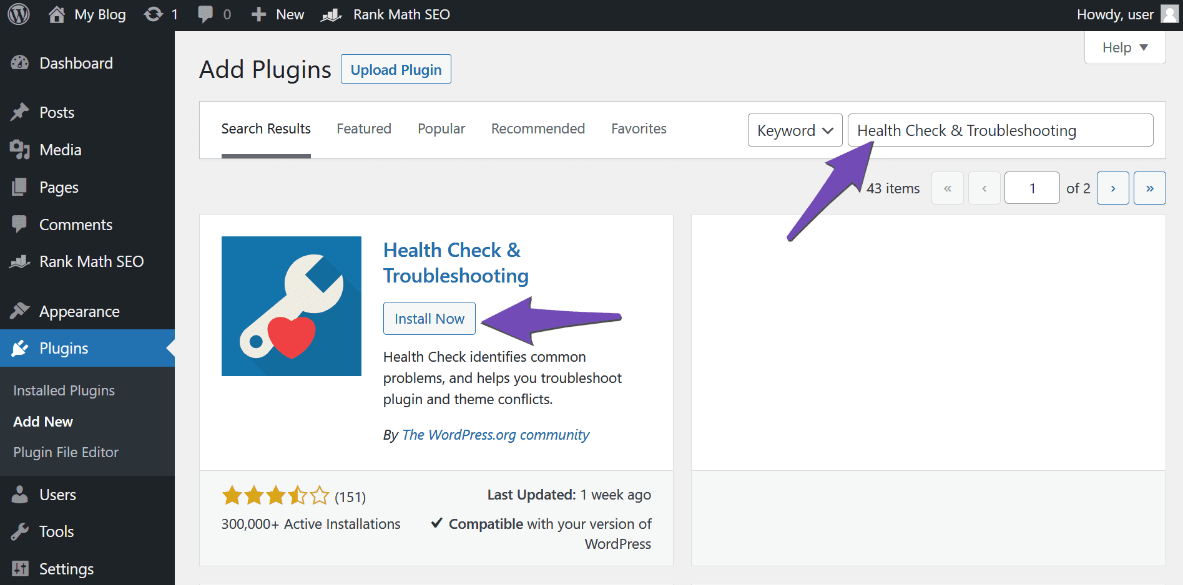Go to the next results page
Image resolution: width=1183 pixels, height=585 pixels.
pos(1112,188)
